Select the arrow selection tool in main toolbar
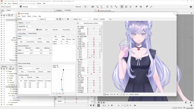 [122, 7]
